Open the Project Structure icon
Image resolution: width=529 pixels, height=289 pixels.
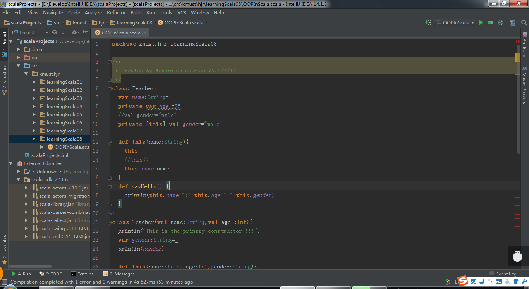(513, 22)
